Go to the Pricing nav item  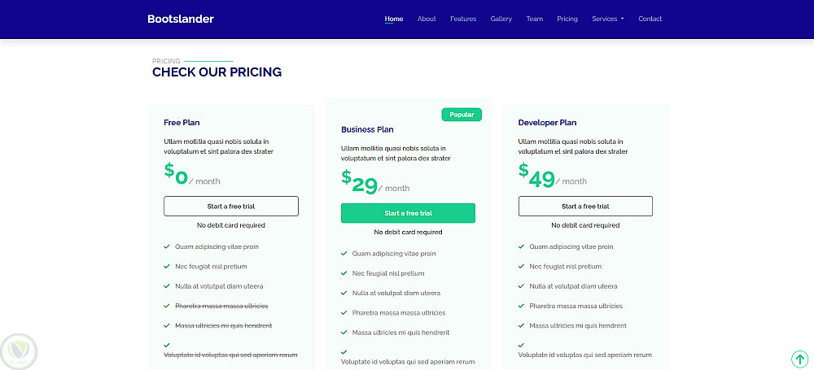(x=567, y=19)
